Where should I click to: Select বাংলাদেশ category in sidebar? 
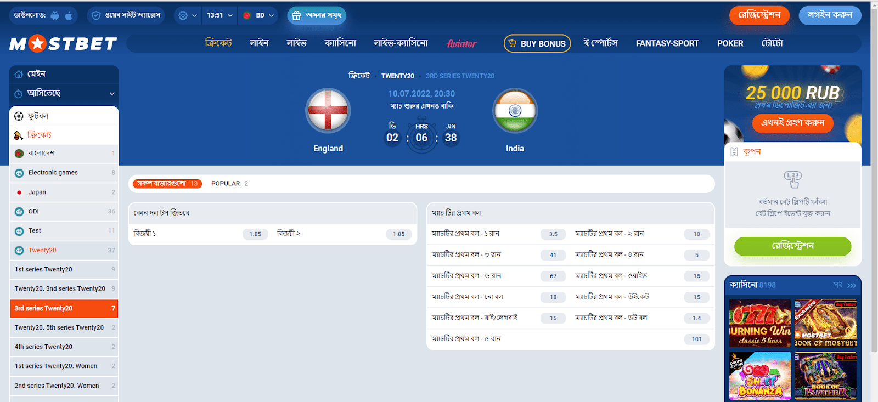(x=64, y=154)
